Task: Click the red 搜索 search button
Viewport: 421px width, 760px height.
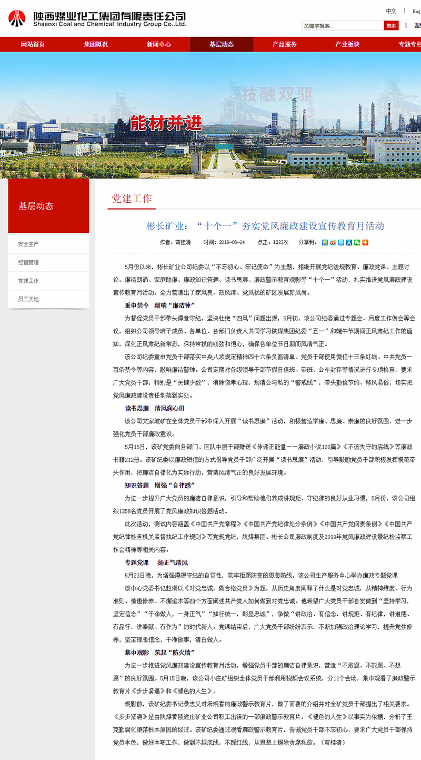Action: click(392, 25)
